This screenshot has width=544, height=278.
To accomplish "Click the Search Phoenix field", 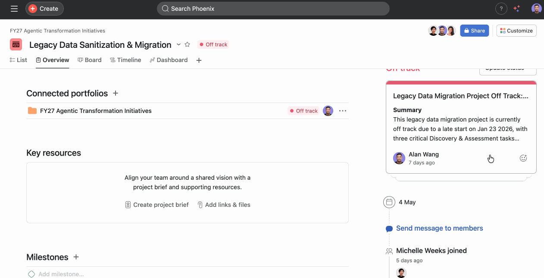I will click(273, 9).
